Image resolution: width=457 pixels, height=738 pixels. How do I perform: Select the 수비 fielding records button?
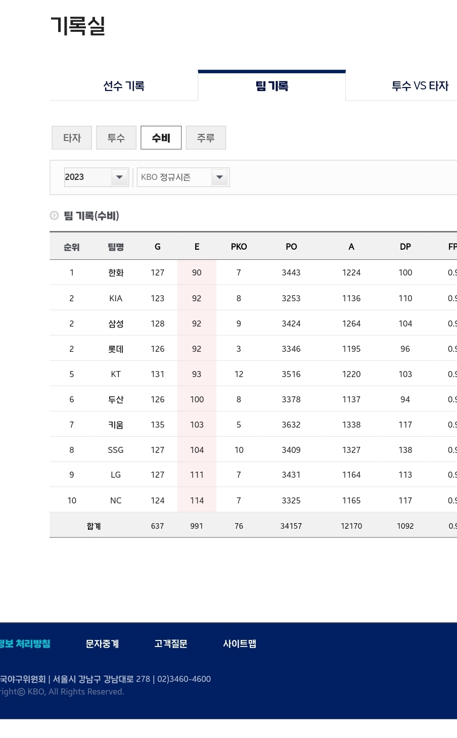coord(161,138)
